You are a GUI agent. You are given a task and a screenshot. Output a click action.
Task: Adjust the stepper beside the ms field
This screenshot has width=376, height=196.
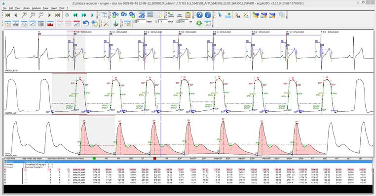tap(177, 21)
